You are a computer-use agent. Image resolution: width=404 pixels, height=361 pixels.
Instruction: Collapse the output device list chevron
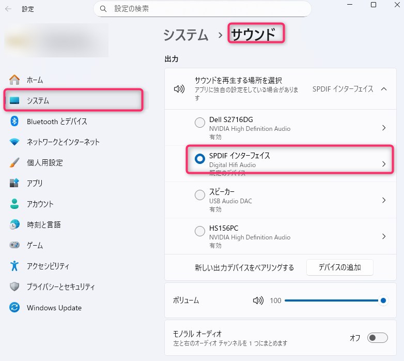383,89
